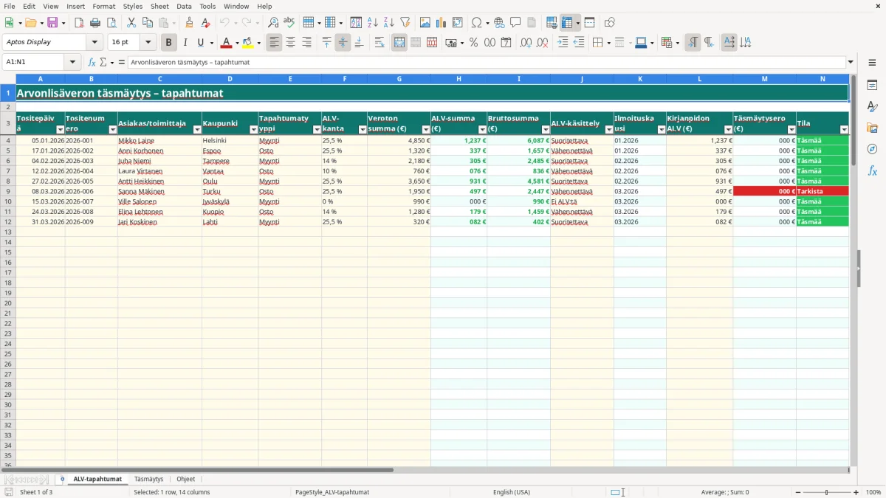Open the sidebar Properties panel

(x=872, y=85)
